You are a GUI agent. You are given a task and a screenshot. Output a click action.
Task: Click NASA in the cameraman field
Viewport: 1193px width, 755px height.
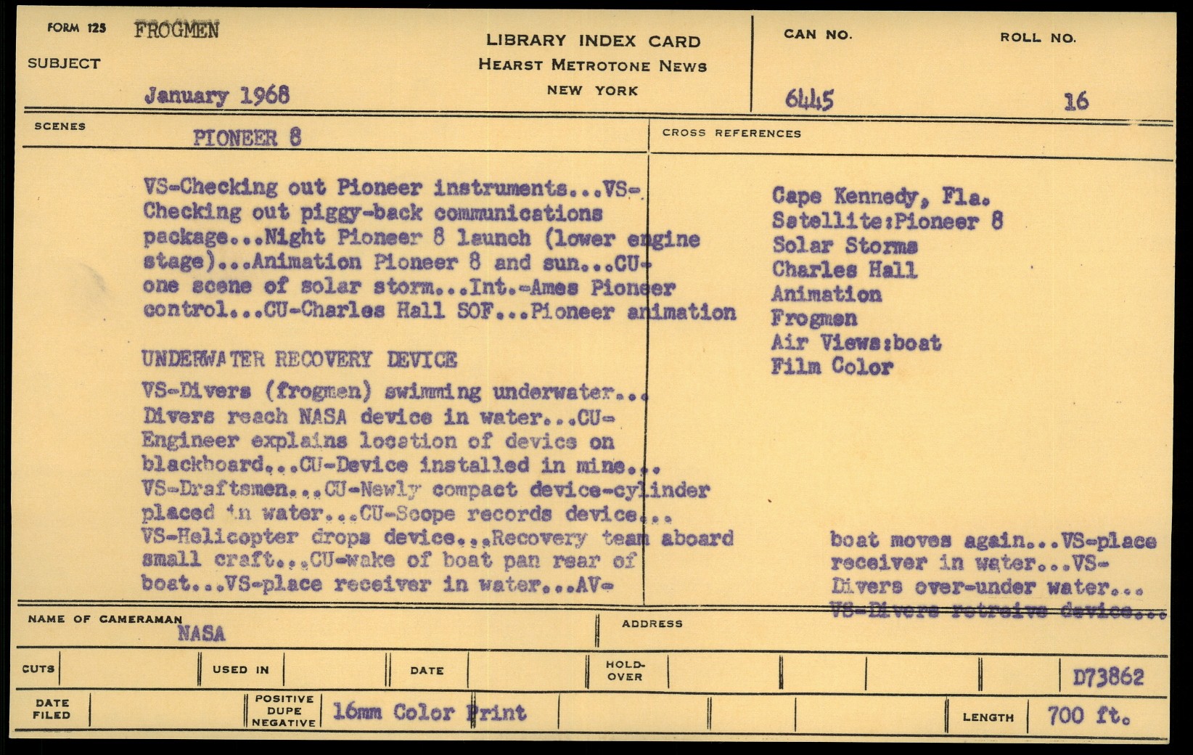201,634
